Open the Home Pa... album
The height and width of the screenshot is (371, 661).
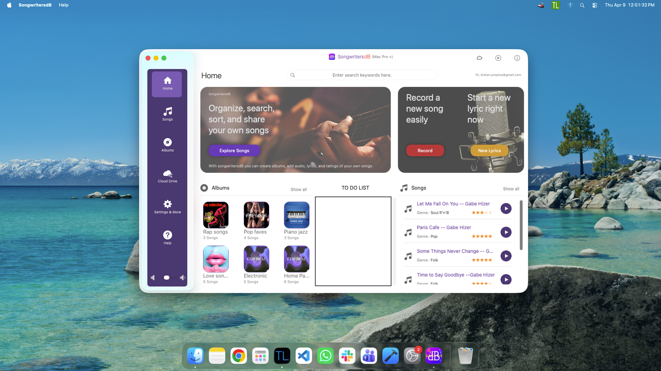pyautogui.click(x=297, y=259)
